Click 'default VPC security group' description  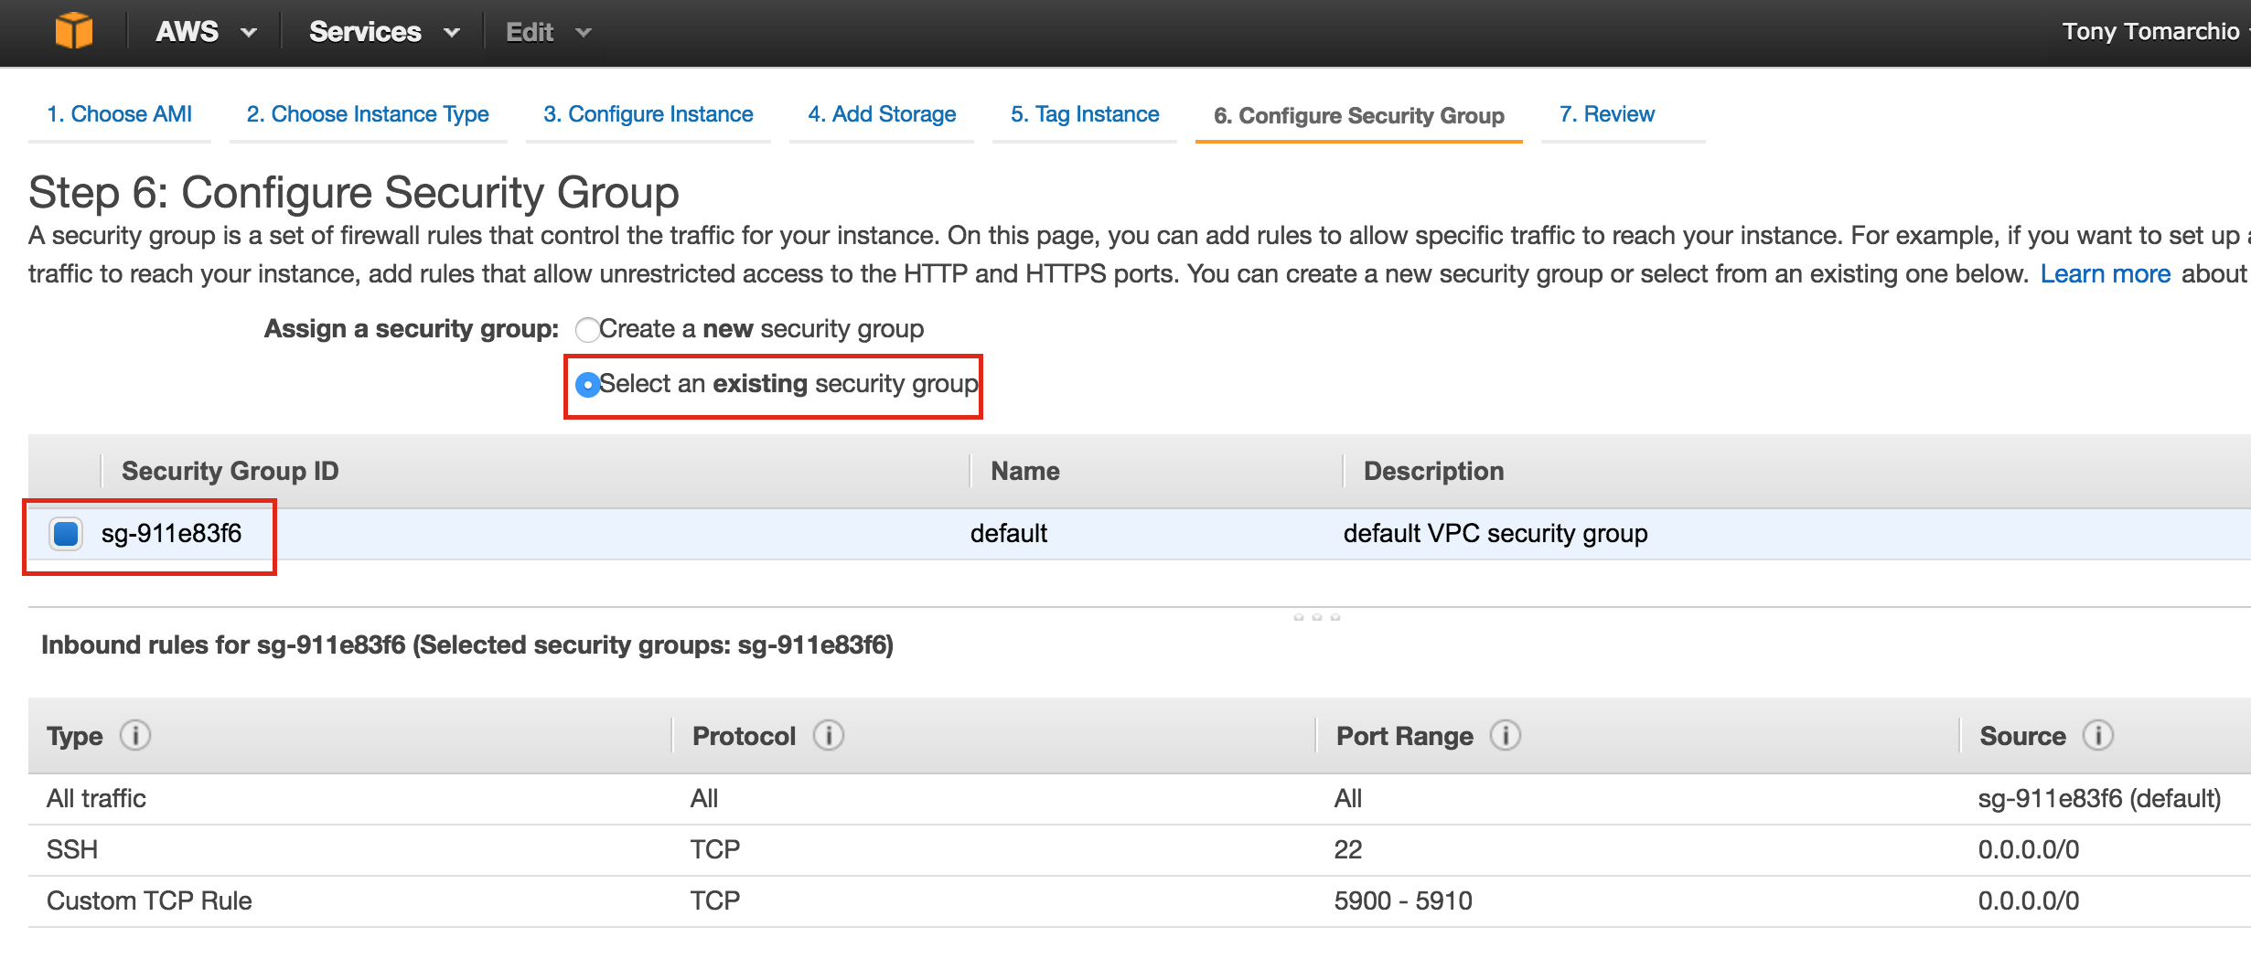pyautogui.click(x=1495, y=533)
